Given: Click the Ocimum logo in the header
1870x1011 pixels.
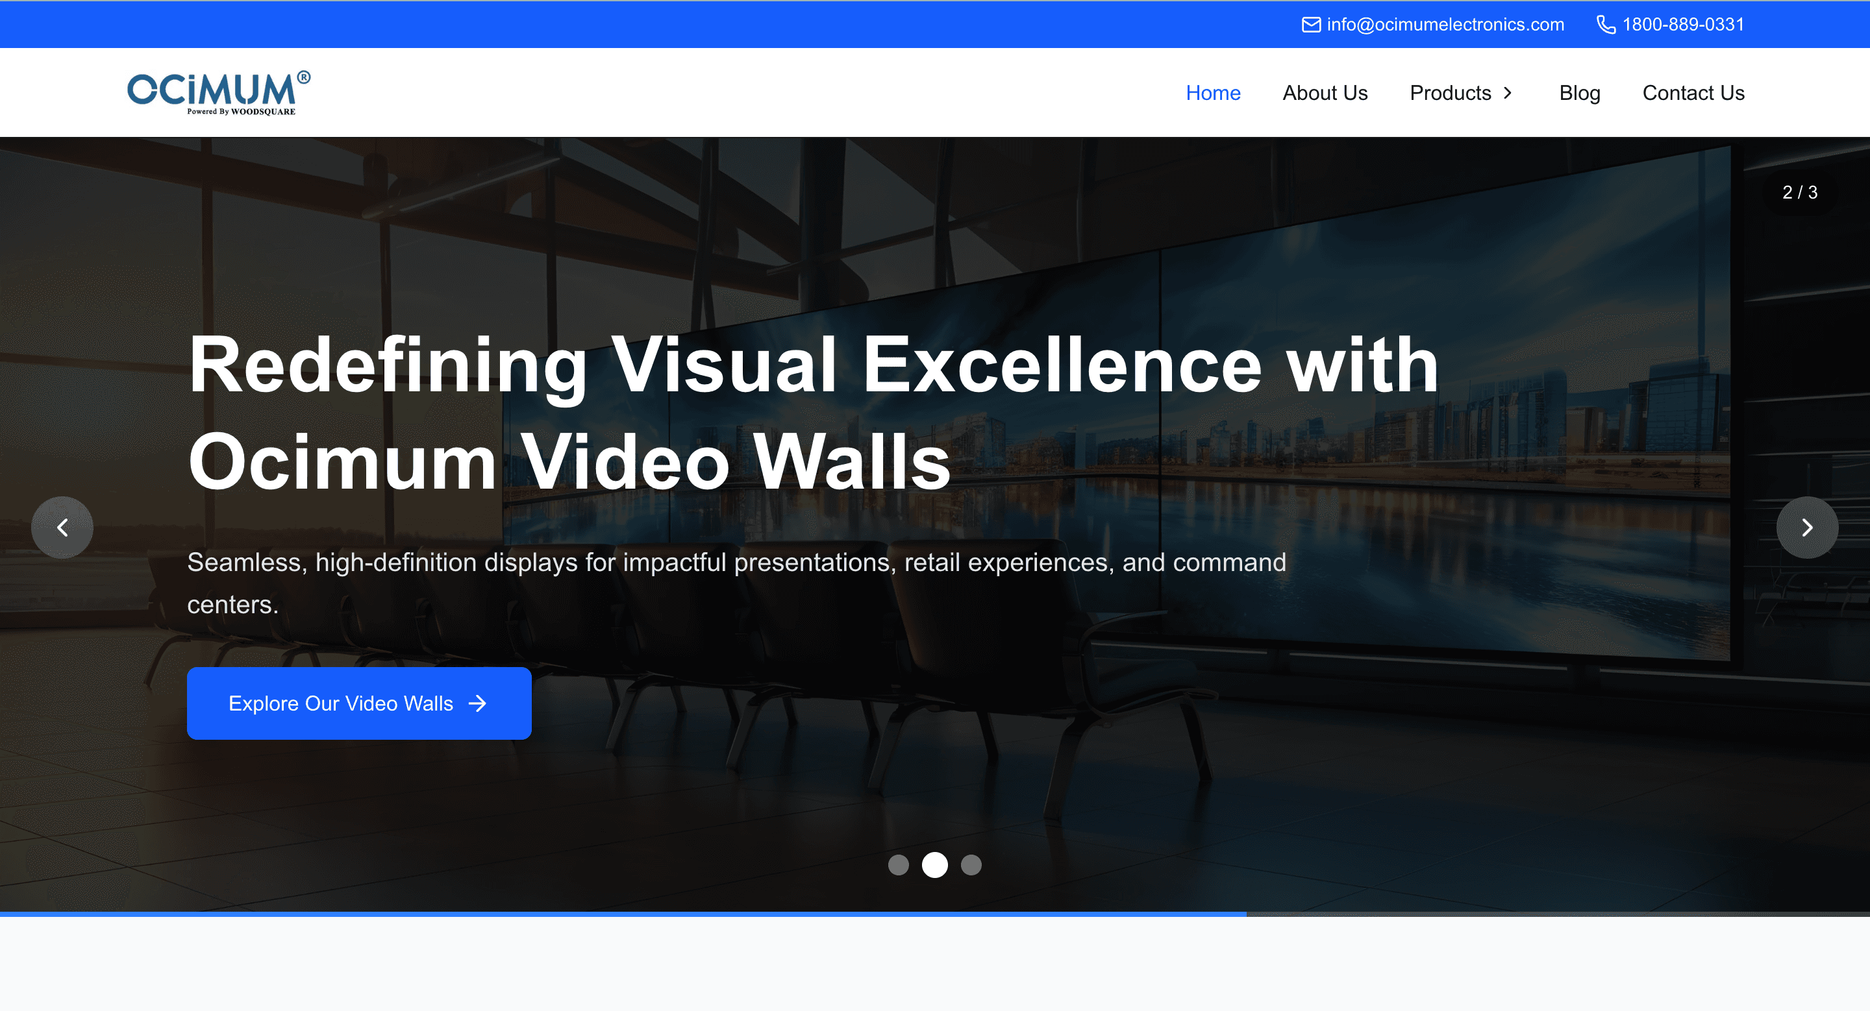Looking at the screenshot, I should 219,91.
